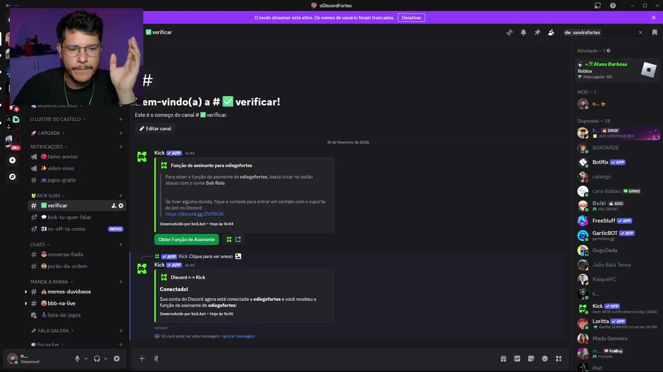Open BotRix member profile
Viewport: 663px width, 372px height.
pyautogui.click(x=617, y=162)
